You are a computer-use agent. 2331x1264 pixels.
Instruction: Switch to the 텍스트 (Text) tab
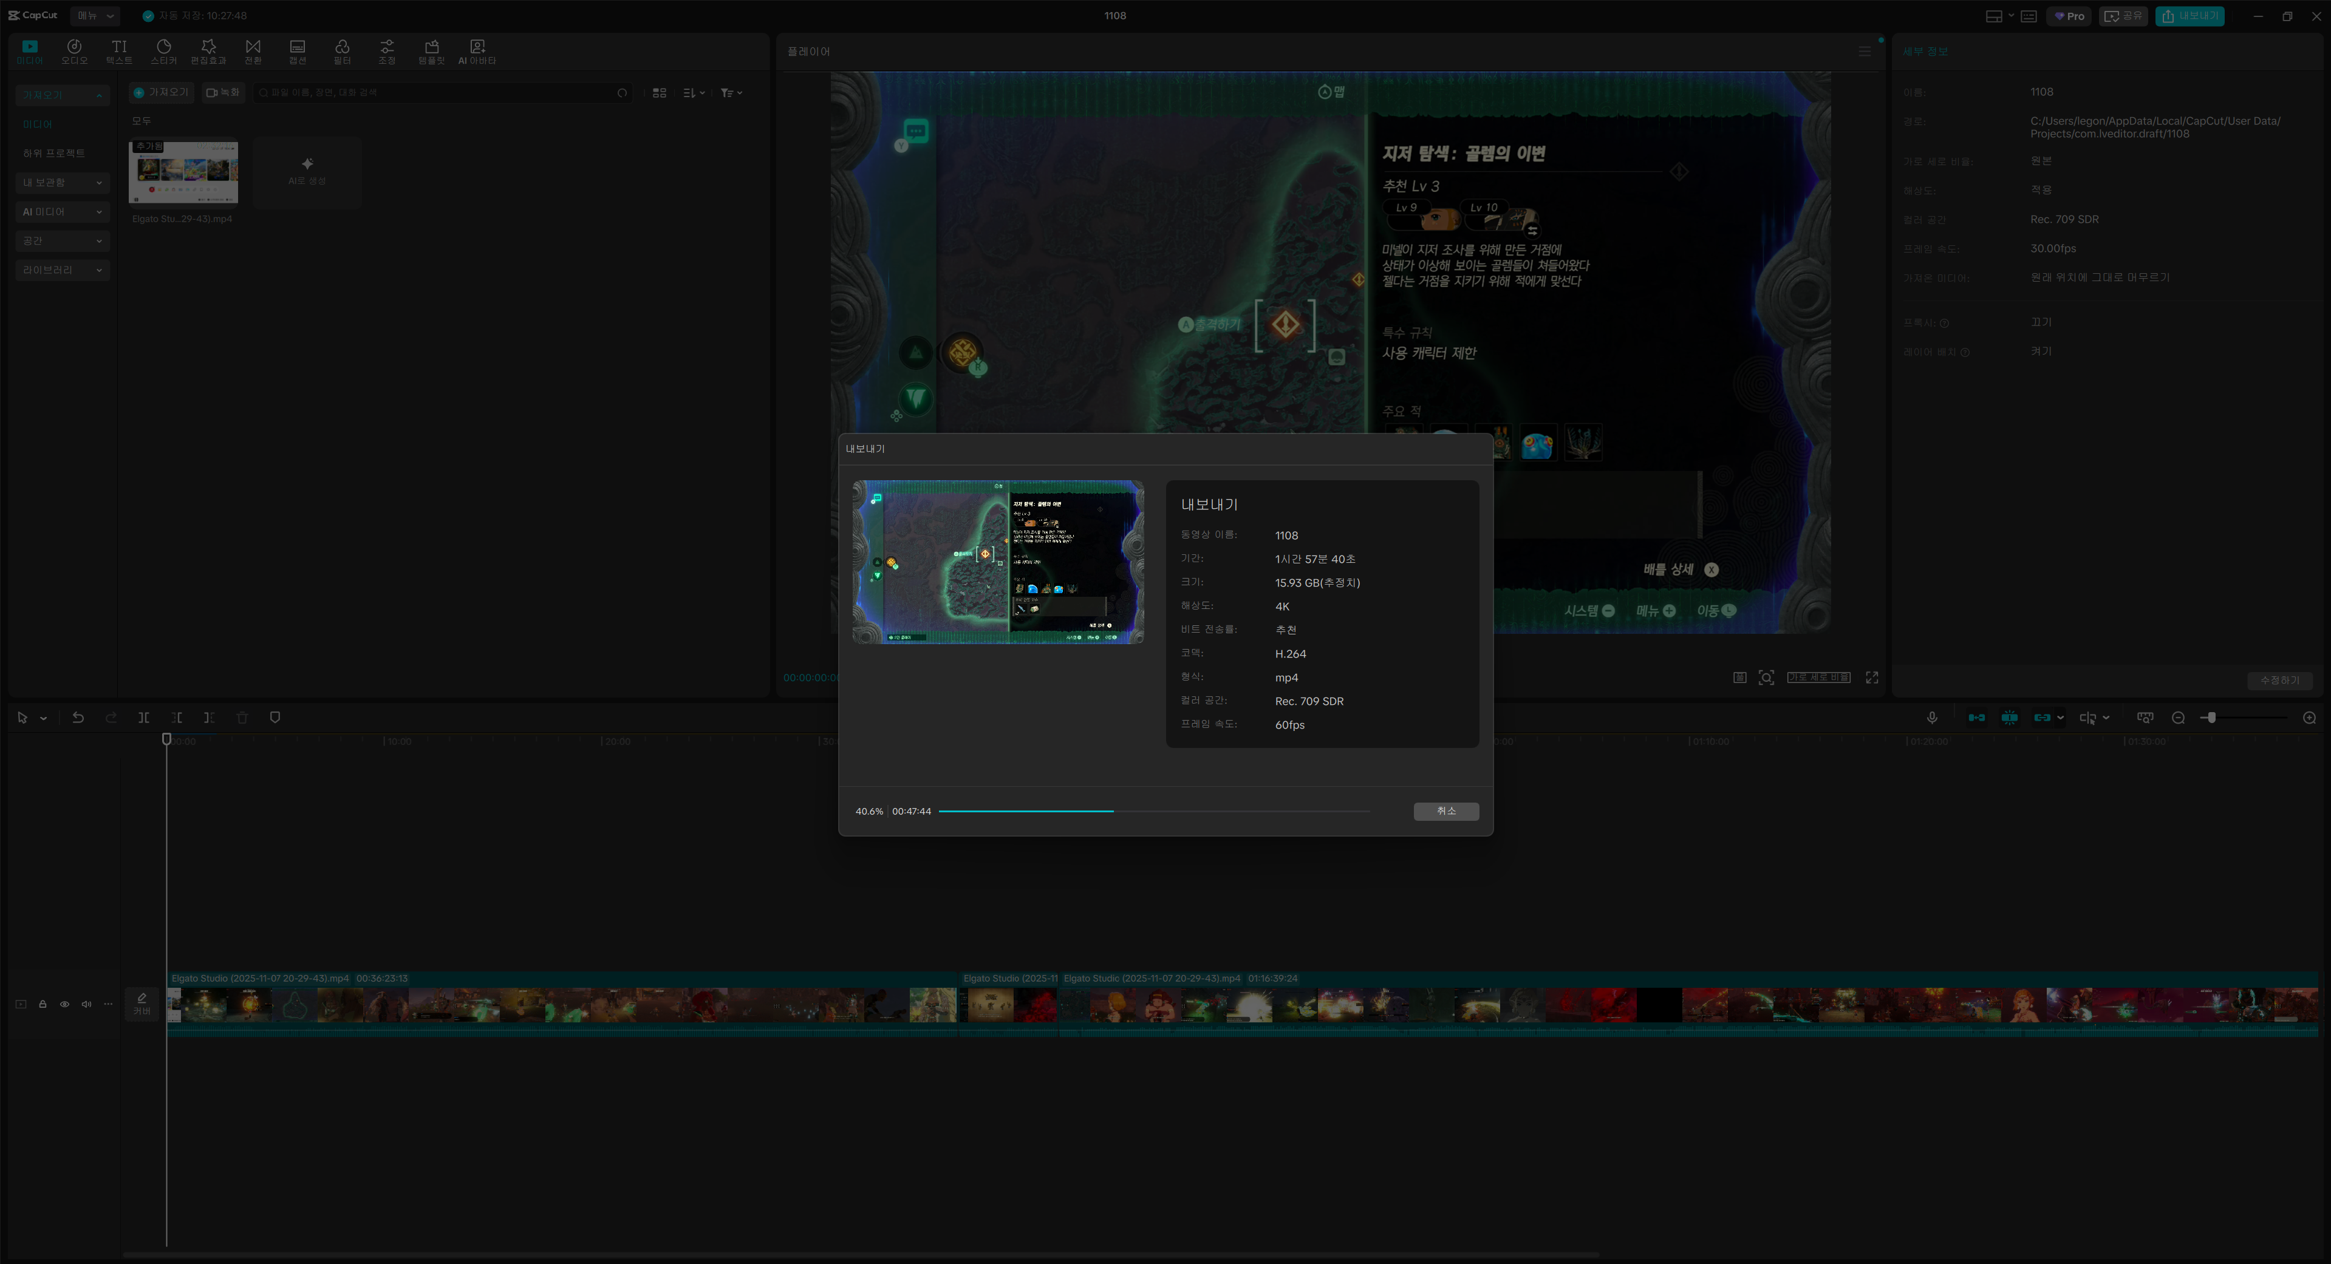(x=118, y=50)
